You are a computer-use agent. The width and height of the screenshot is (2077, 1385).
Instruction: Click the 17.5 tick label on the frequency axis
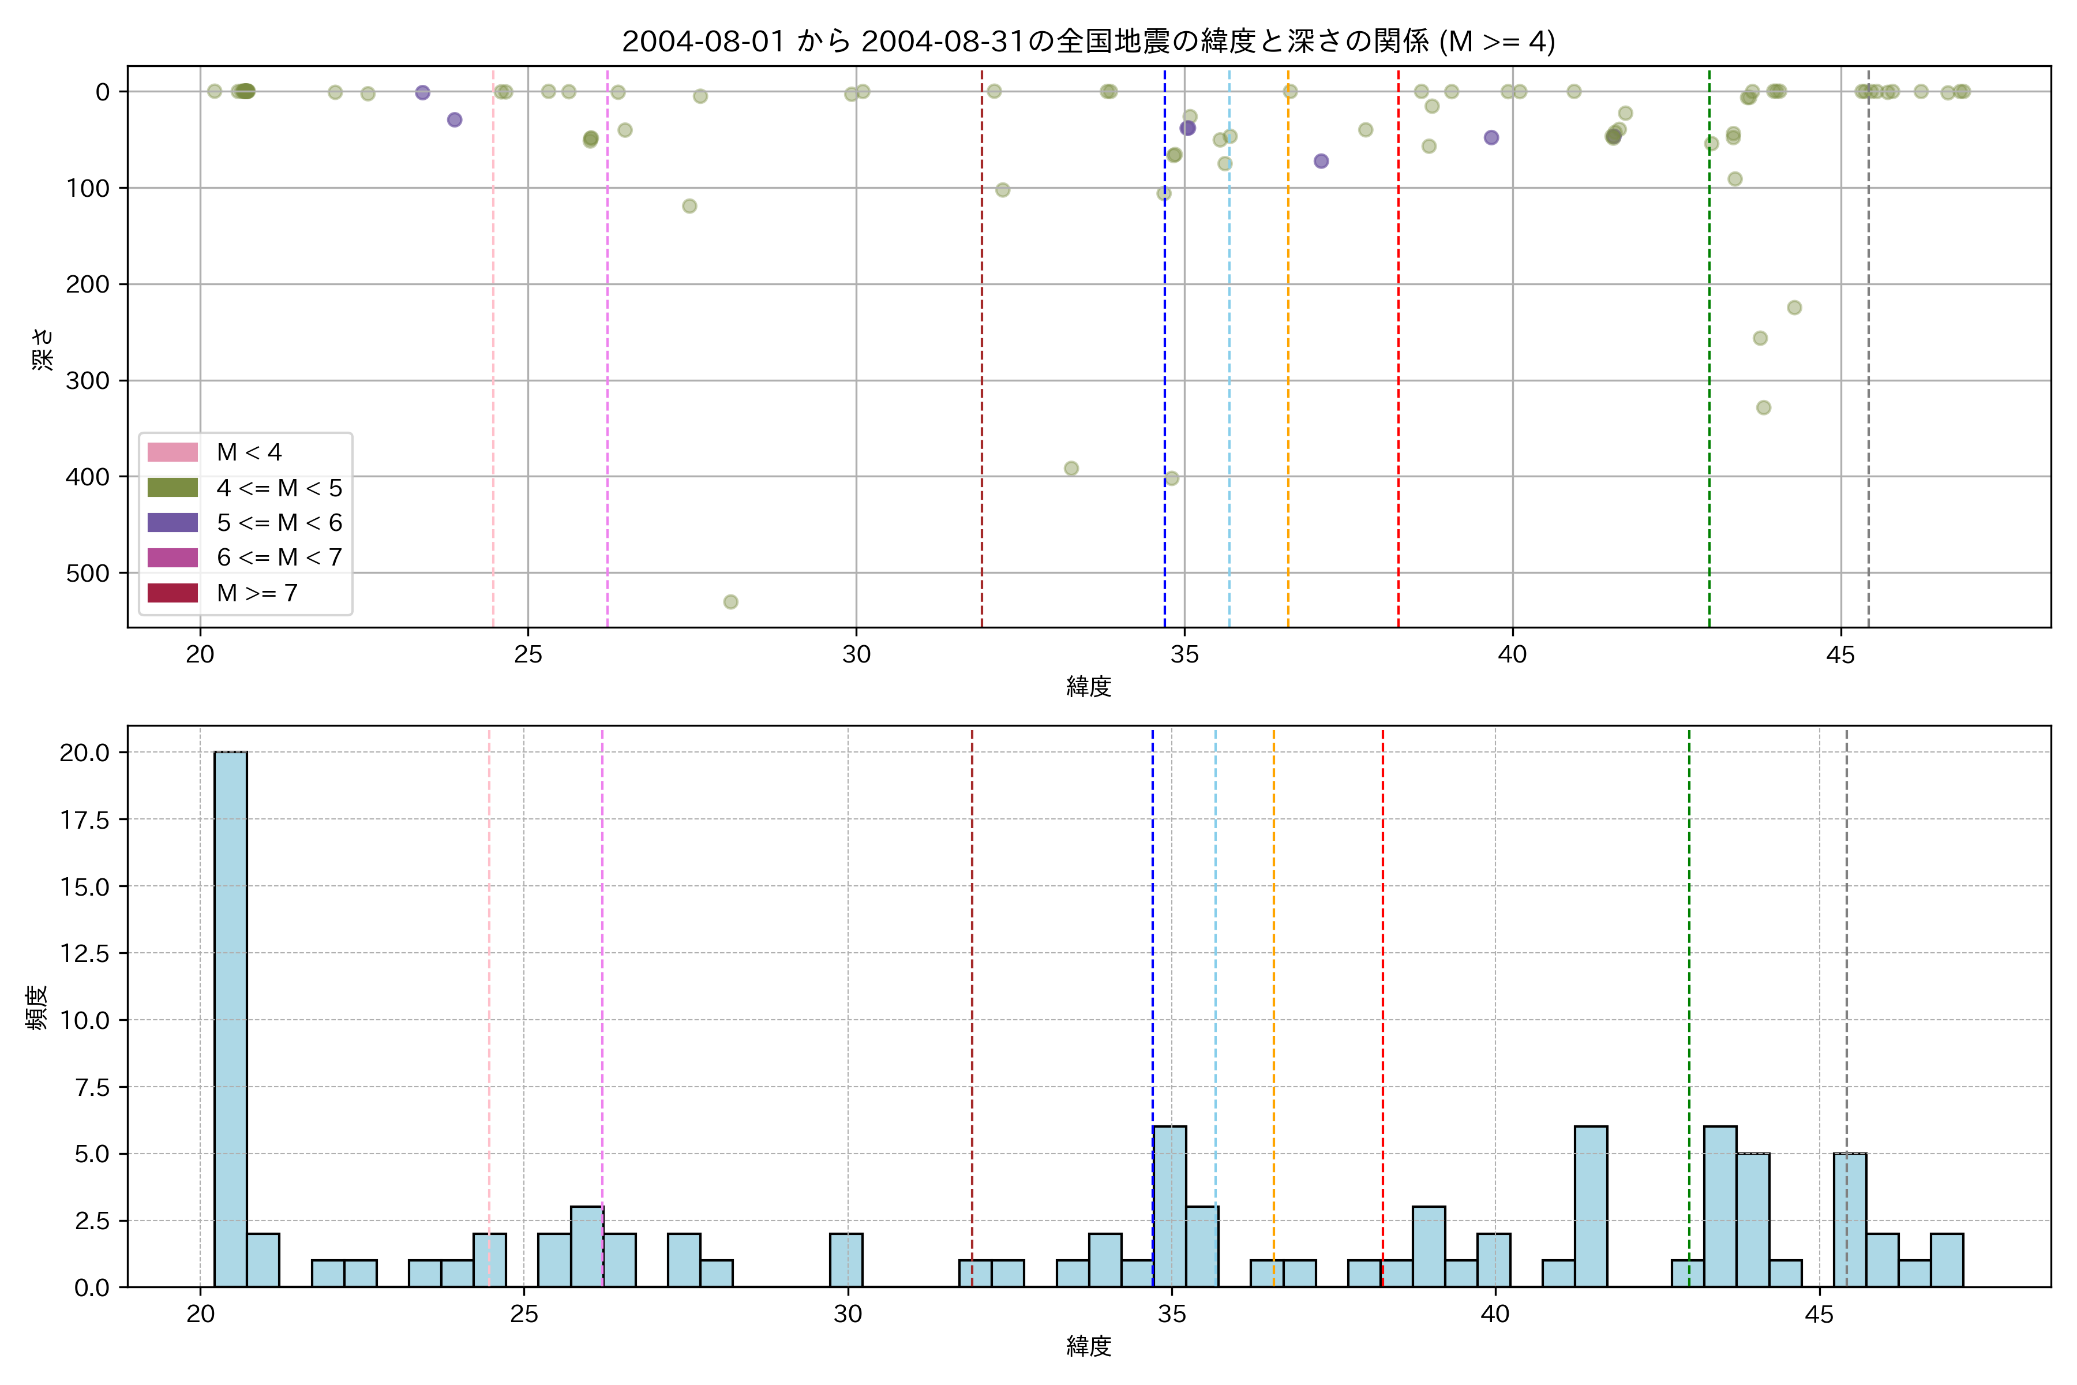[85, 819]
